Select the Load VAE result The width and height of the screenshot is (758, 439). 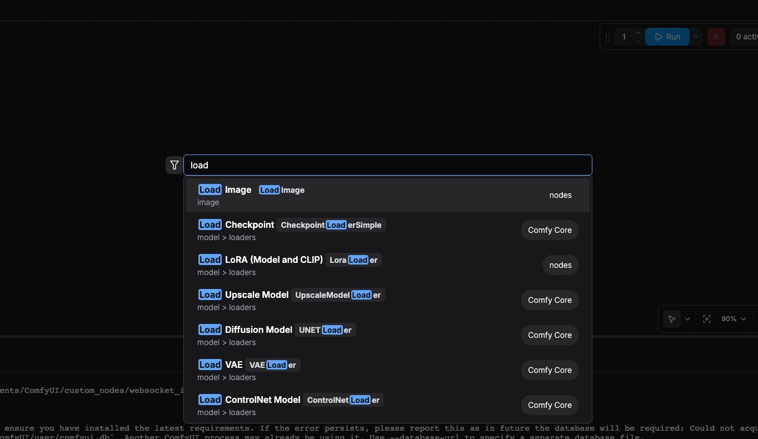[x=387, y=370]
